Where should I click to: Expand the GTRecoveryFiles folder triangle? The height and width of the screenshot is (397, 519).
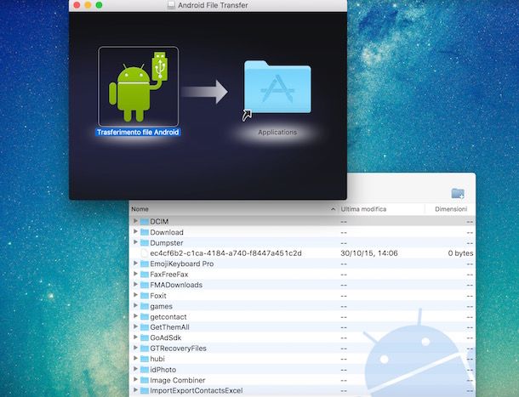pyautogui.click(x=135, y=349)
